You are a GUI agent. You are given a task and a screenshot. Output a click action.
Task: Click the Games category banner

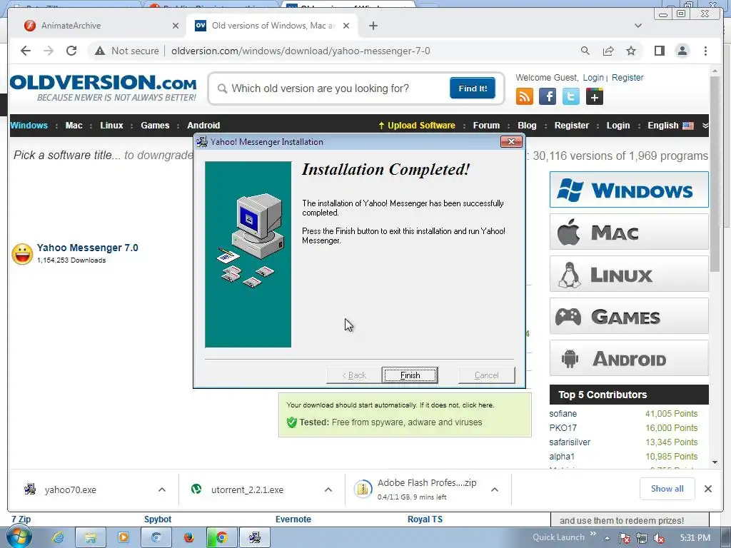tap(629, 316)
